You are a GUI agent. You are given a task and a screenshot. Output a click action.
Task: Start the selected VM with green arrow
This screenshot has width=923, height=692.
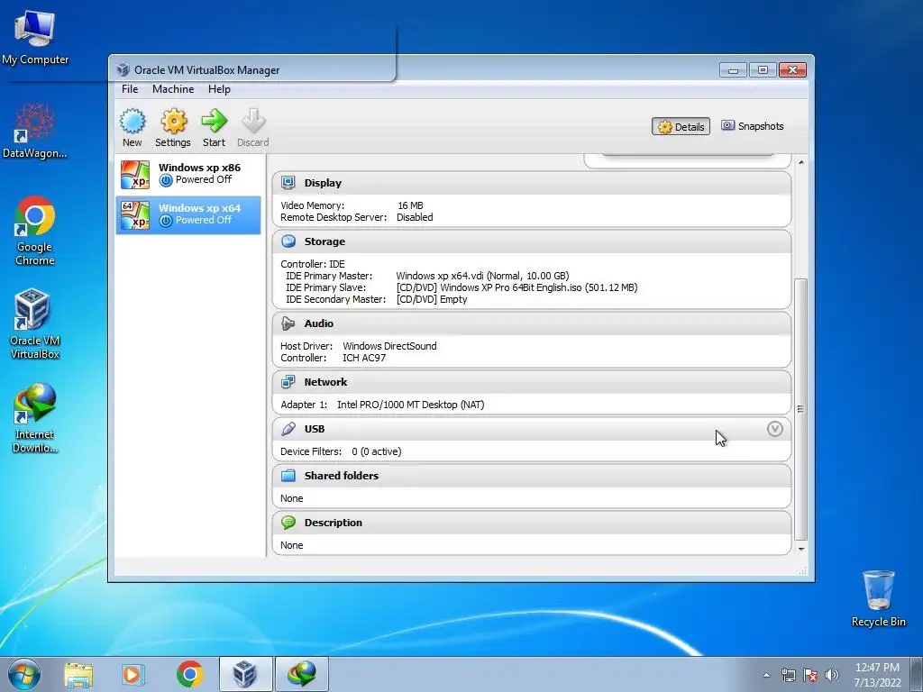215,127
